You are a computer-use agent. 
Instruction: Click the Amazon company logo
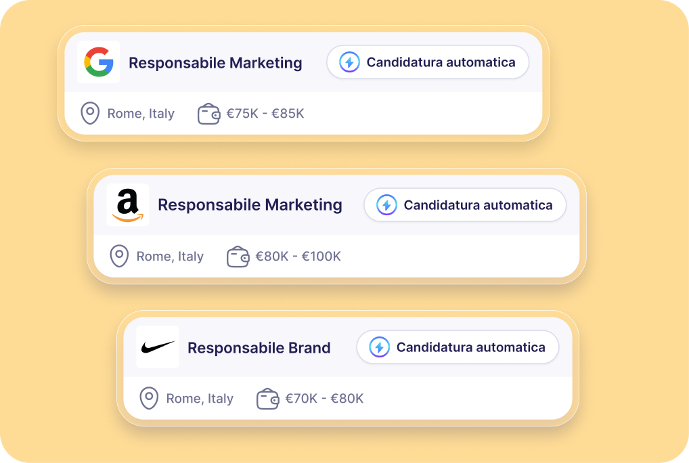coord(128,205)
